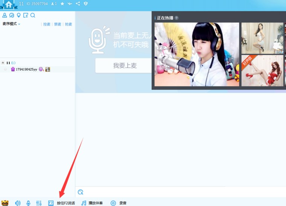Click the purple Q medal icon
Image resolution: width=286 pixels, height=206 pixels.
(41, 69)
